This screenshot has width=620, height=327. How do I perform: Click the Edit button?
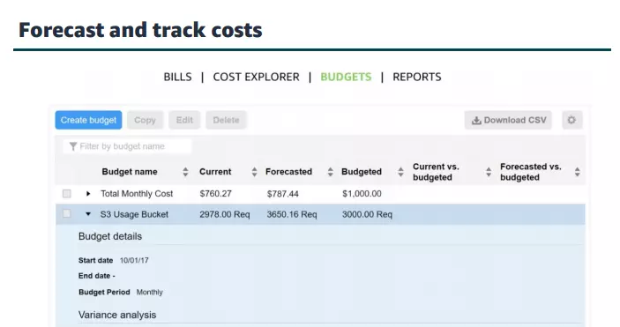pos(184,120)
